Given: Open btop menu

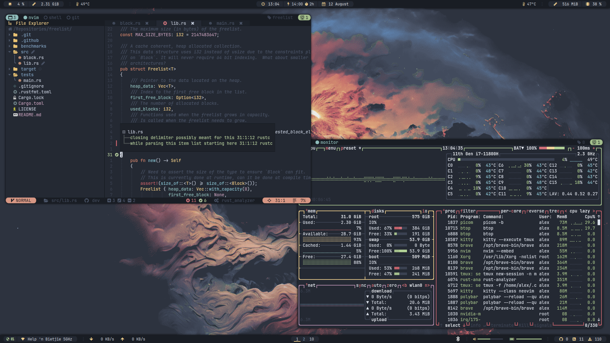Looking at the screenshot, I should tap(330, 148).
